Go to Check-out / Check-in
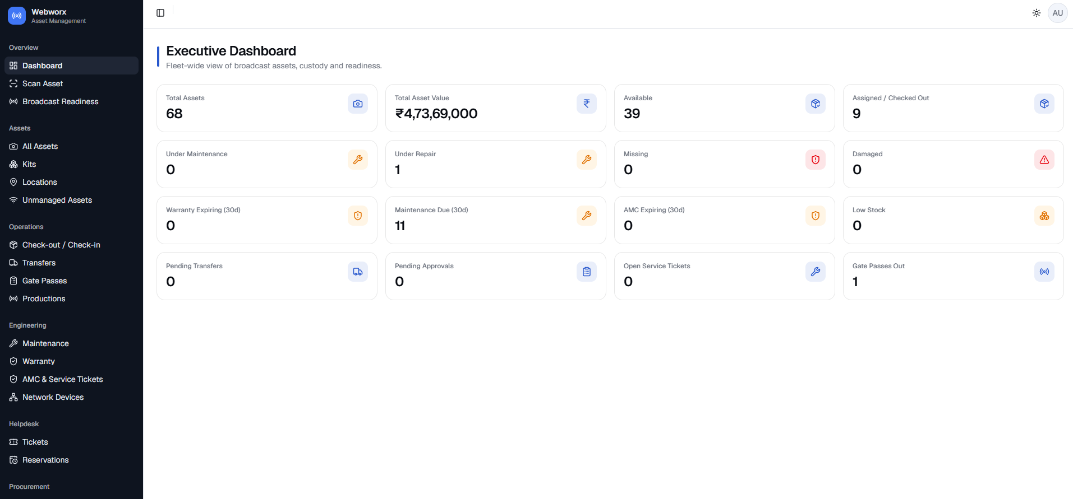The height and width of the screenshot is (499, 1073). tap(71, 245)
